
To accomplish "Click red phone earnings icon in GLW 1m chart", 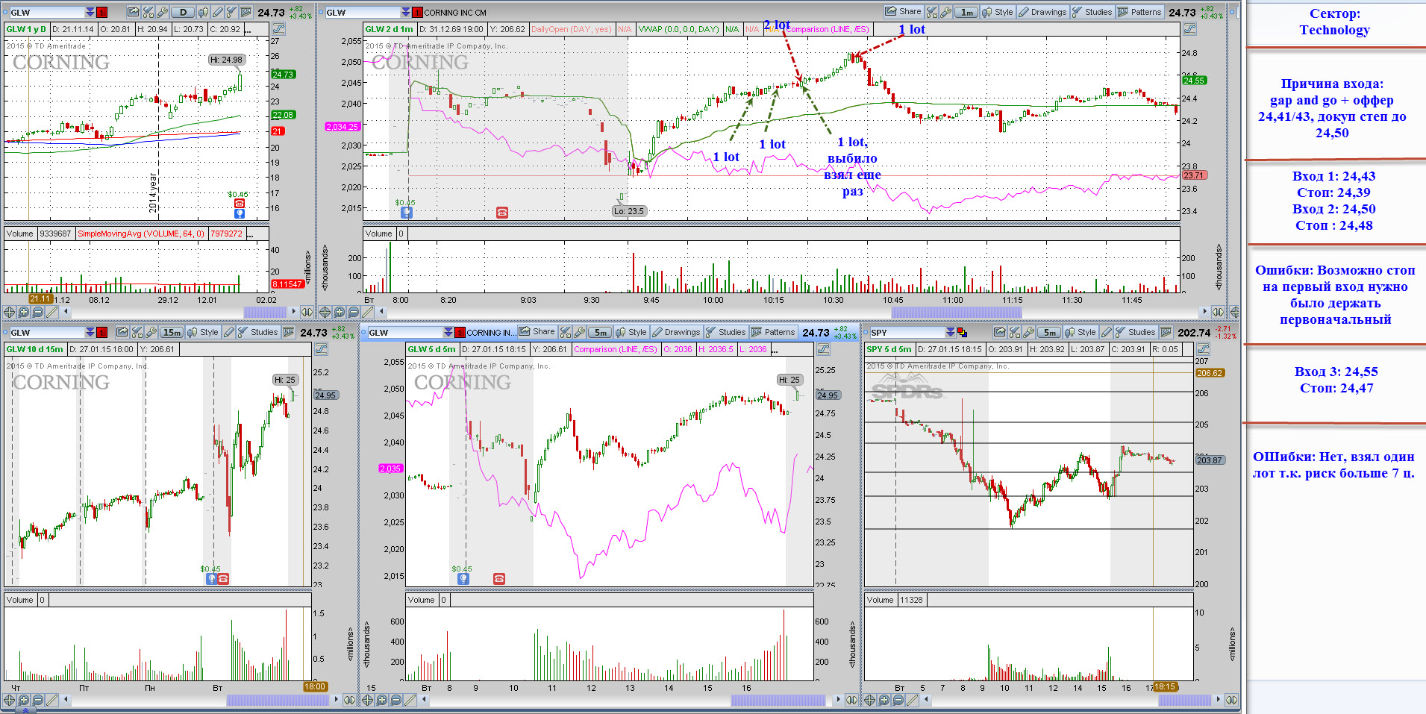I will [502, 213].
